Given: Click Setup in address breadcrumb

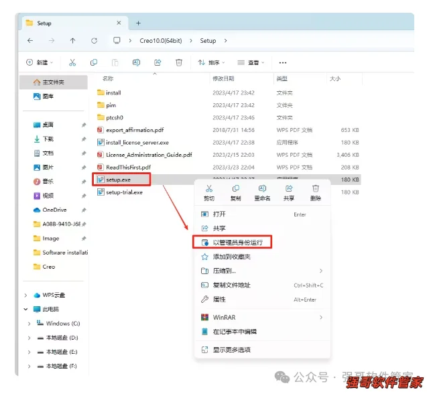Looking at the screenshot, I should point(208,41).
